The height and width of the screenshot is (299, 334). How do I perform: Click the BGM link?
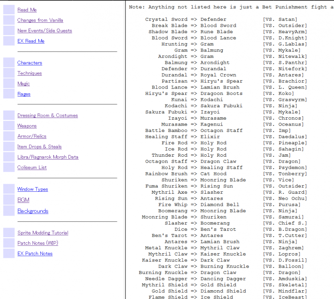(23, 200)
